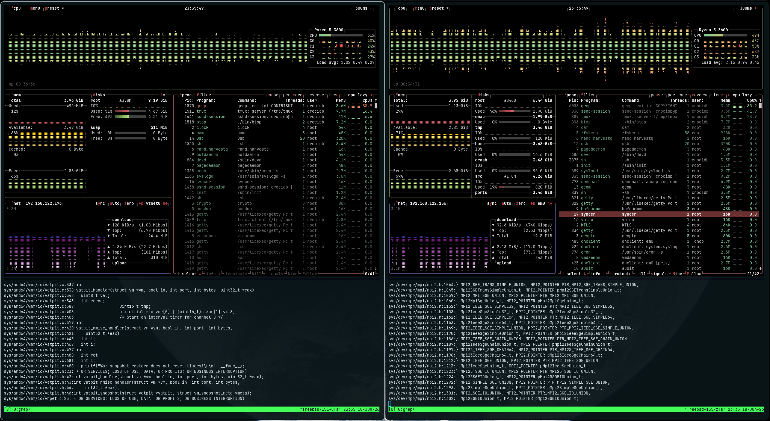Click the root disk Used 51% bar

click(x=130, y=111)
